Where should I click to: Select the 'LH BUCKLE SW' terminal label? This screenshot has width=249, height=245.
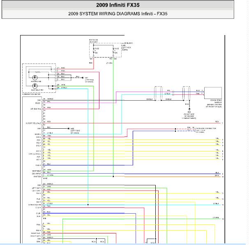pos(35,205)
